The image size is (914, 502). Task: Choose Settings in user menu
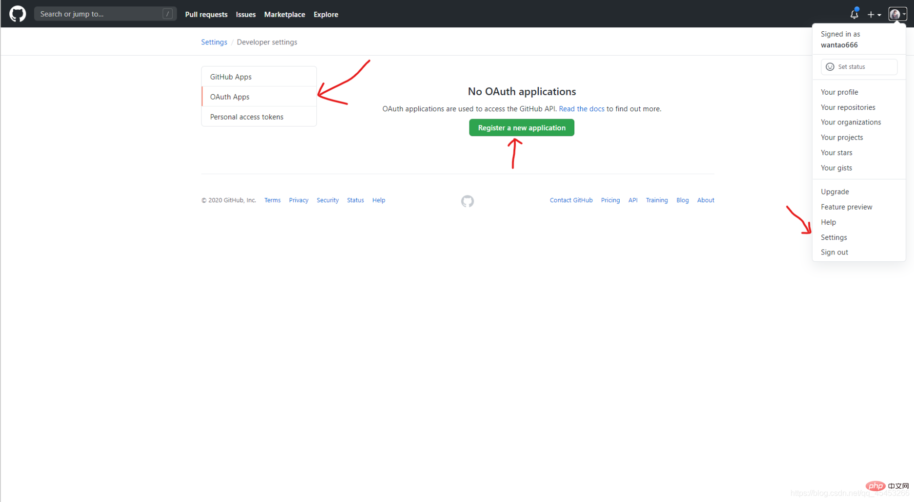click(834, 237)
